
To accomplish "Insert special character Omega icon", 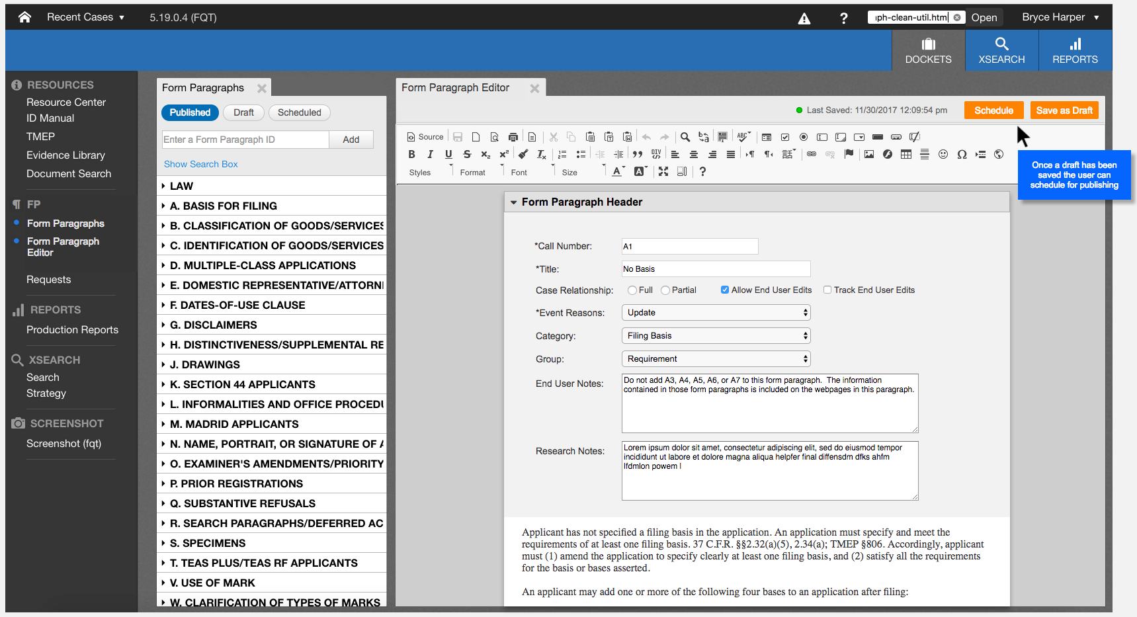I will 962,154.
